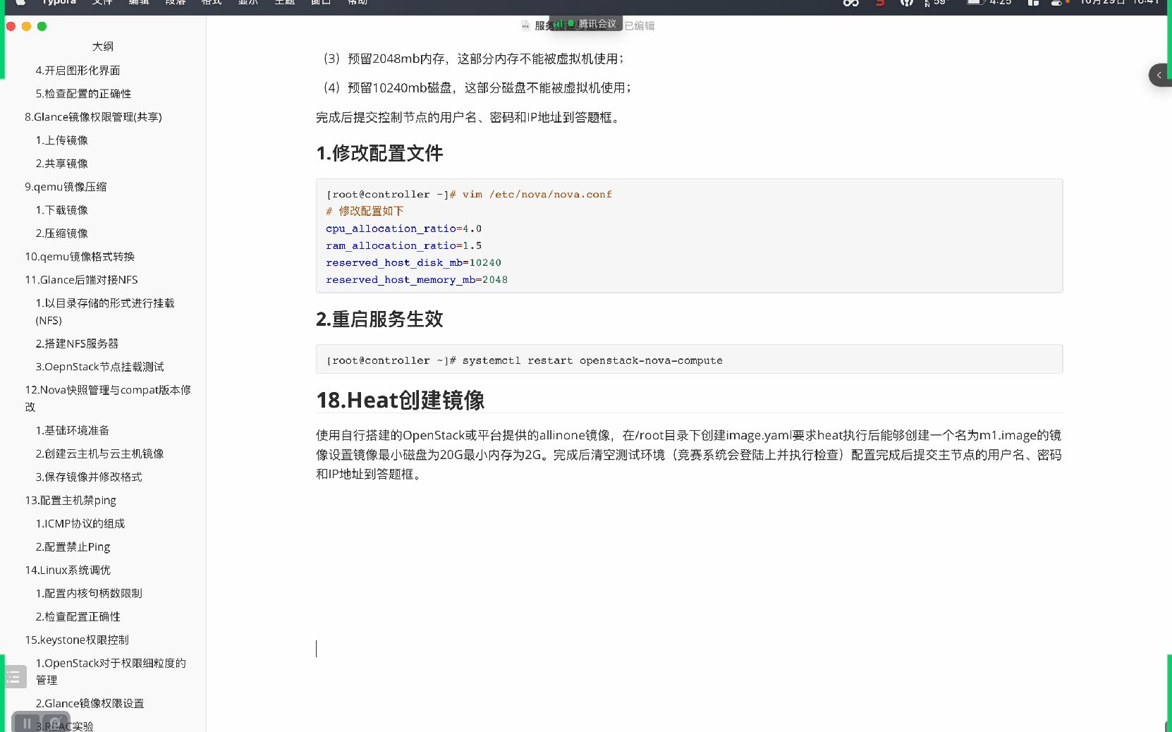Jump to 13.配置主机禁ping
Image resolution: width=1172 pixels, height=732 pixels.
click(x=71, y=500)
